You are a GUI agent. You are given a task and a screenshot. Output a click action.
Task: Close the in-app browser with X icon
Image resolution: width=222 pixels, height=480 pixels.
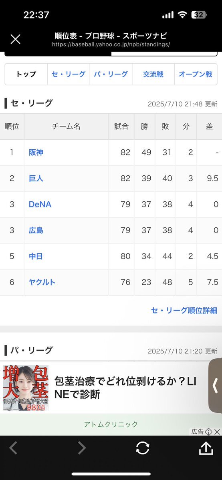tap(15, 39)
